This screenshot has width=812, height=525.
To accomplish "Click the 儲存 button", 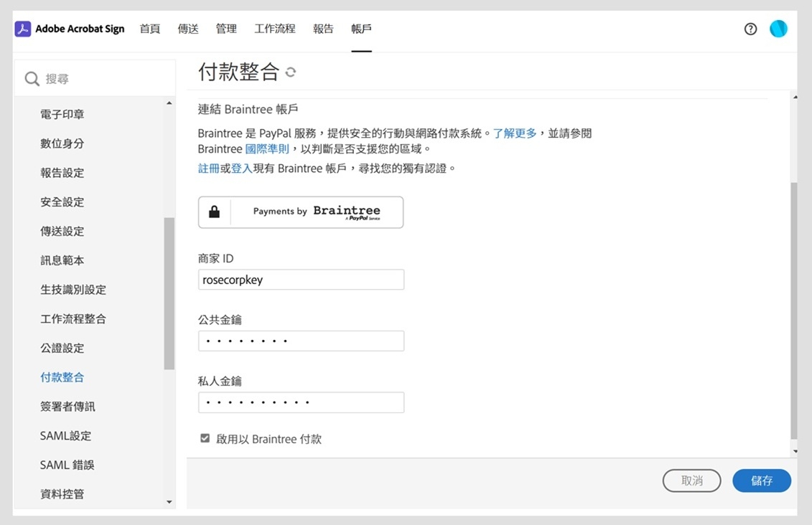I will [761, 481].
